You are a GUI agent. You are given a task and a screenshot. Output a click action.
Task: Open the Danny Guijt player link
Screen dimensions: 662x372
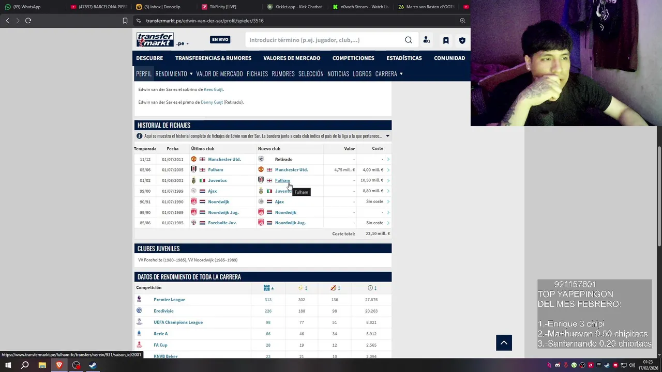212,102
